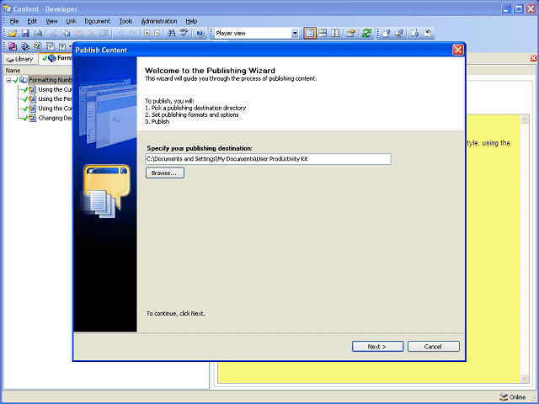Click the Cancel button in wizard

[433, 346]
